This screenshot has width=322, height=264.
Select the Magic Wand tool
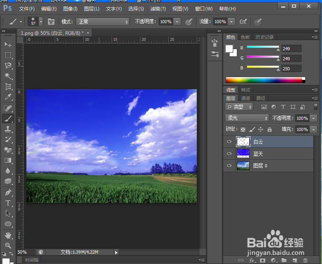pos(8,76)
